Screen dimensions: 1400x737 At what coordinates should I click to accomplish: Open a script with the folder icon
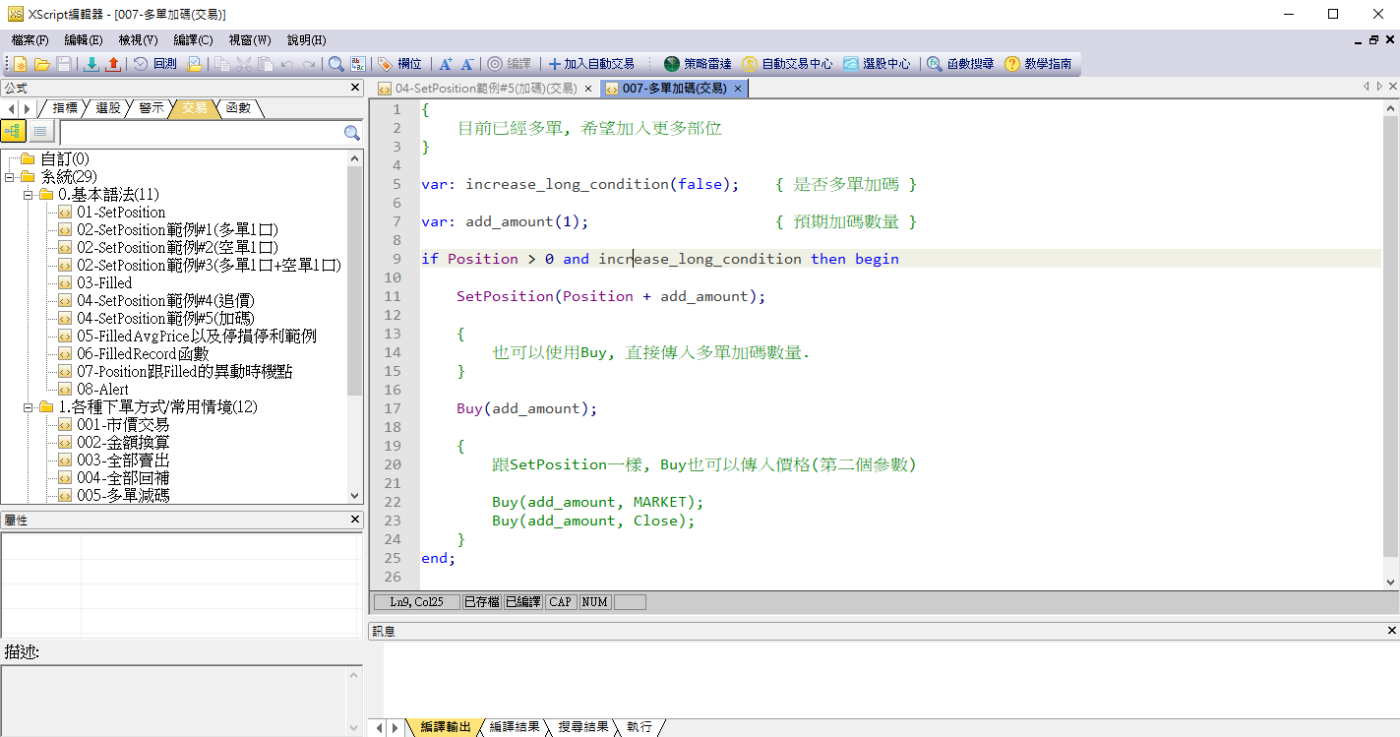click(41, 64)
